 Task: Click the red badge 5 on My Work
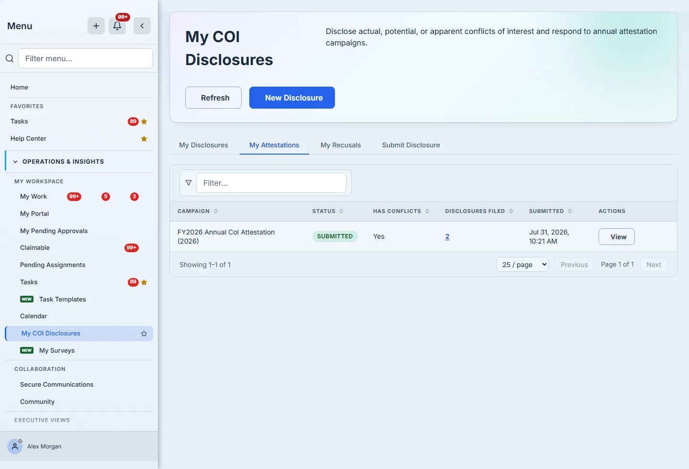pos(106,197)
